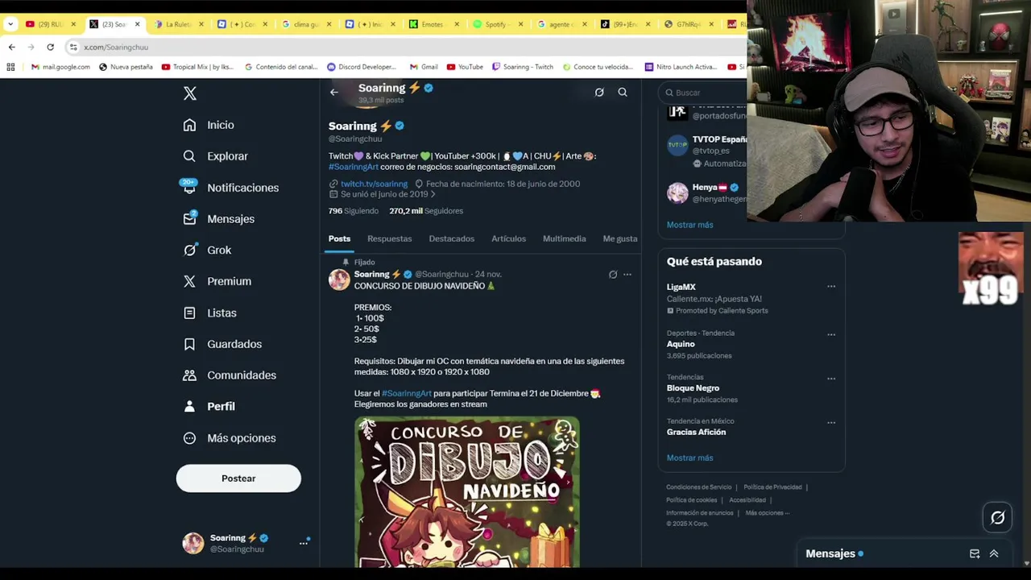The width and height of the screenshot is (1031, 580).
Task: Open the footer Más opciones link
Action: [x=767, y=513]
